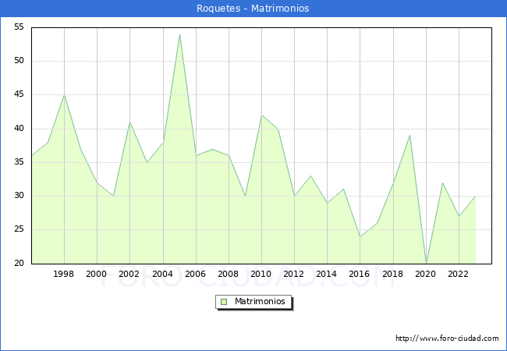This screenshot has width=507, height=351.
Task: Click the green Matrimonios legend swatch
Action: click(224, 302)
